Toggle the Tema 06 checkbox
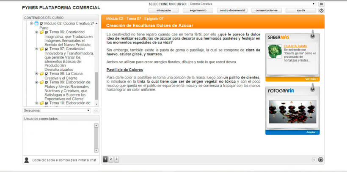 46,32
